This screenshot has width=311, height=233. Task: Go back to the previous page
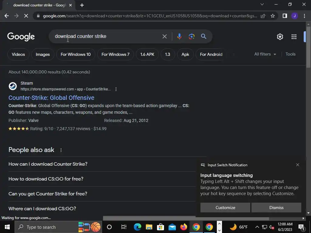7,16
